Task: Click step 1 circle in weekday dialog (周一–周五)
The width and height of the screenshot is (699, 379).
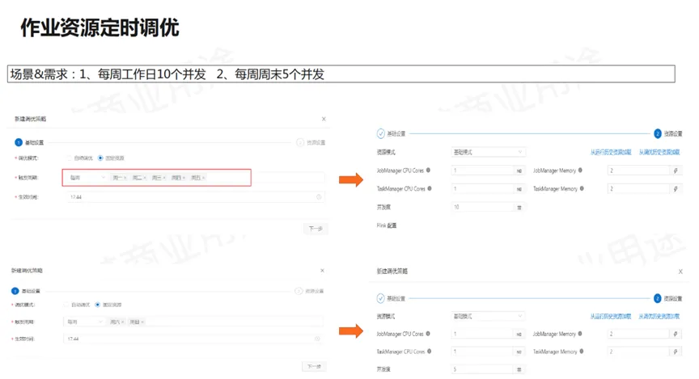Action: [19, 142]
